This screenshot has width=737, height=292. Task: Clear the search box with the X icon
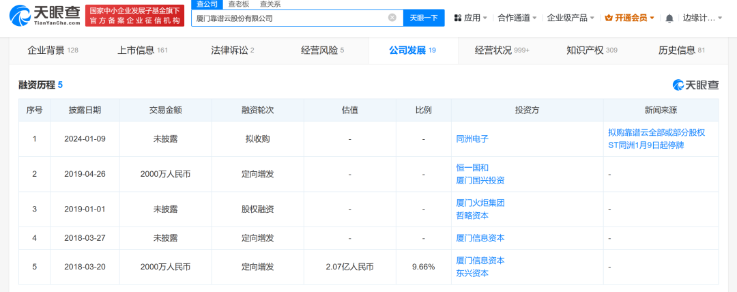coord(392,18)
